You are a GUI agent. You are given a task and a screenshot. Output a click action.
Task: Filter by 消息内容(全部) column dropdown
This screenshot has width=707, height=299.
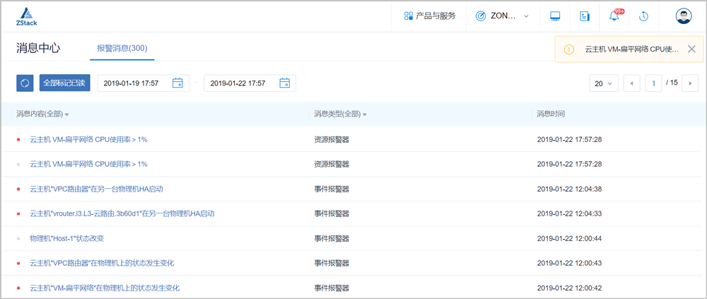pos(42,115)
